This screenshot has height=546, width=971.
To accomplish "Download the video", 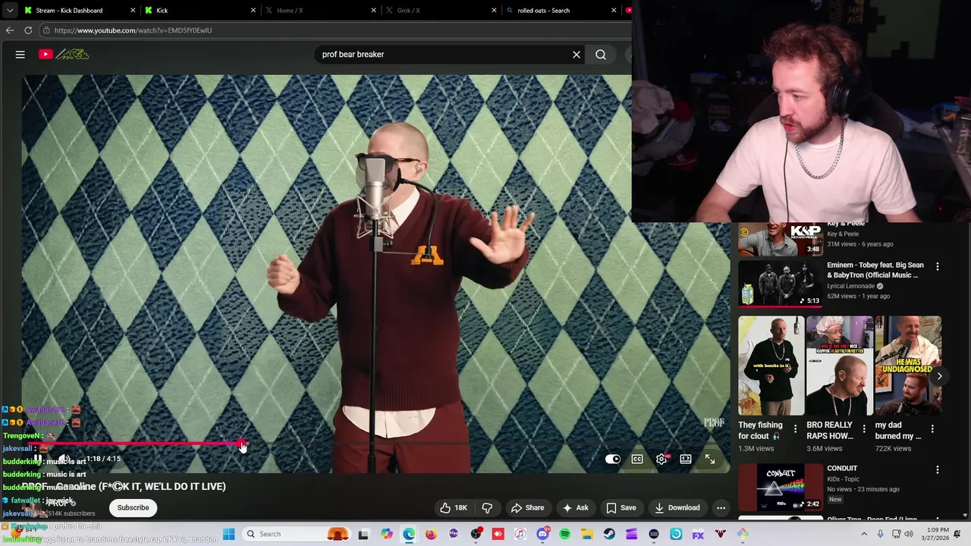I will click(x=677, y=508).
